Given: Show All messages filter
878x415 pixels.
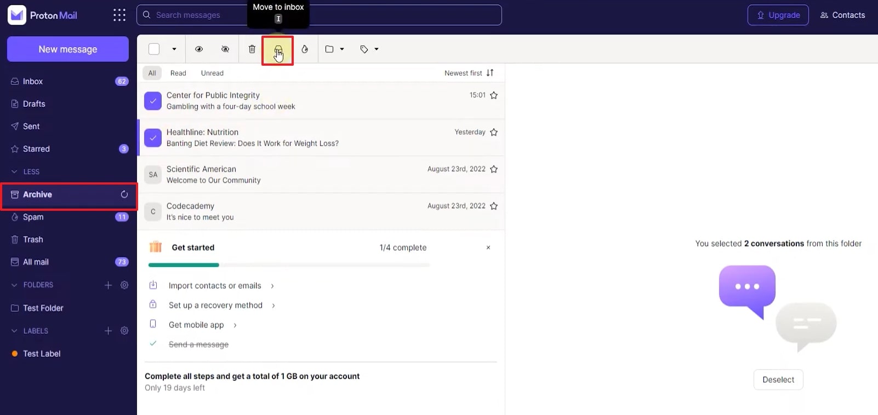Looking at the screenshot, I should point(152,73).
